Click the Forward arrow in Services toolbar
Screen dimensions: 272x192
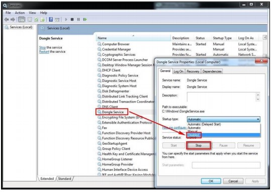(x=13, y=20)
